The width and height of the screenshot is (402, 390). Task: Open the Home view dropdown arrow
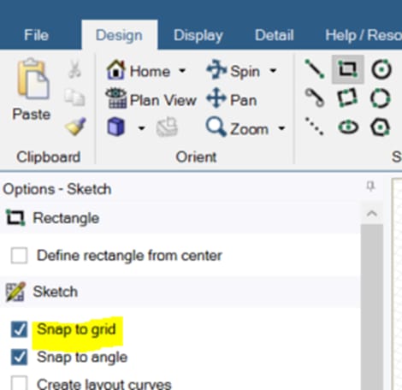pyautogui.click(x=182, y=70)
